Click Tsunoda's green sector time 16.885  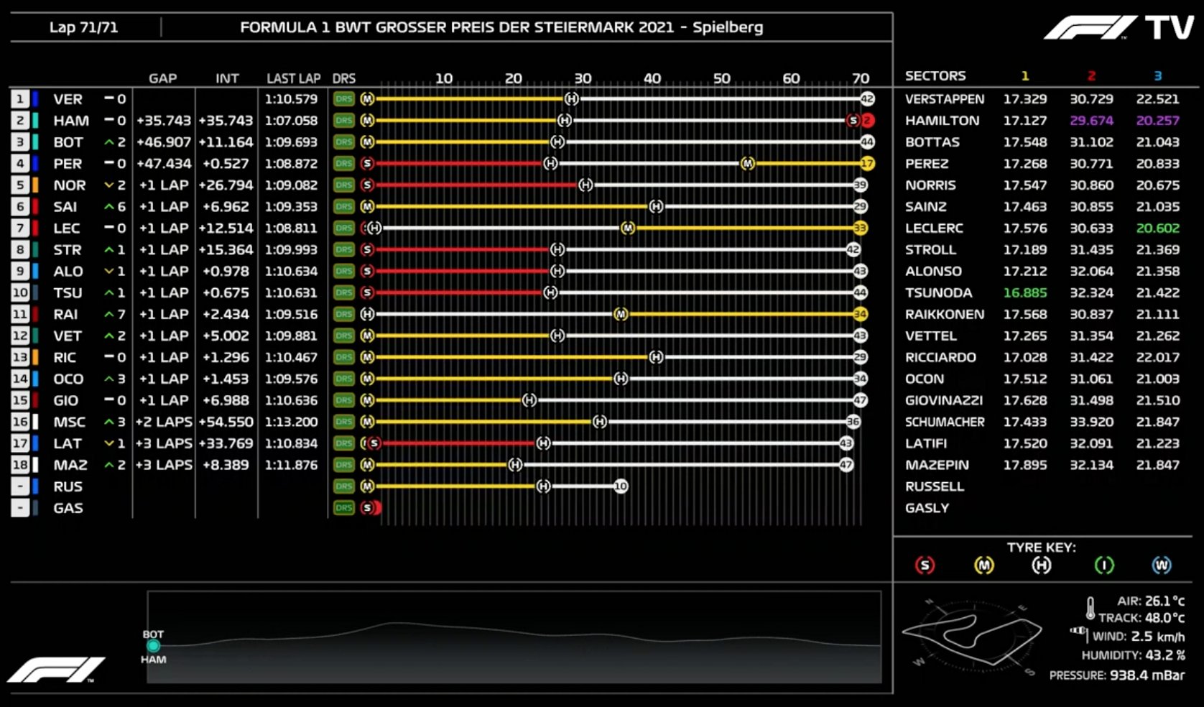pos(1025,293)
